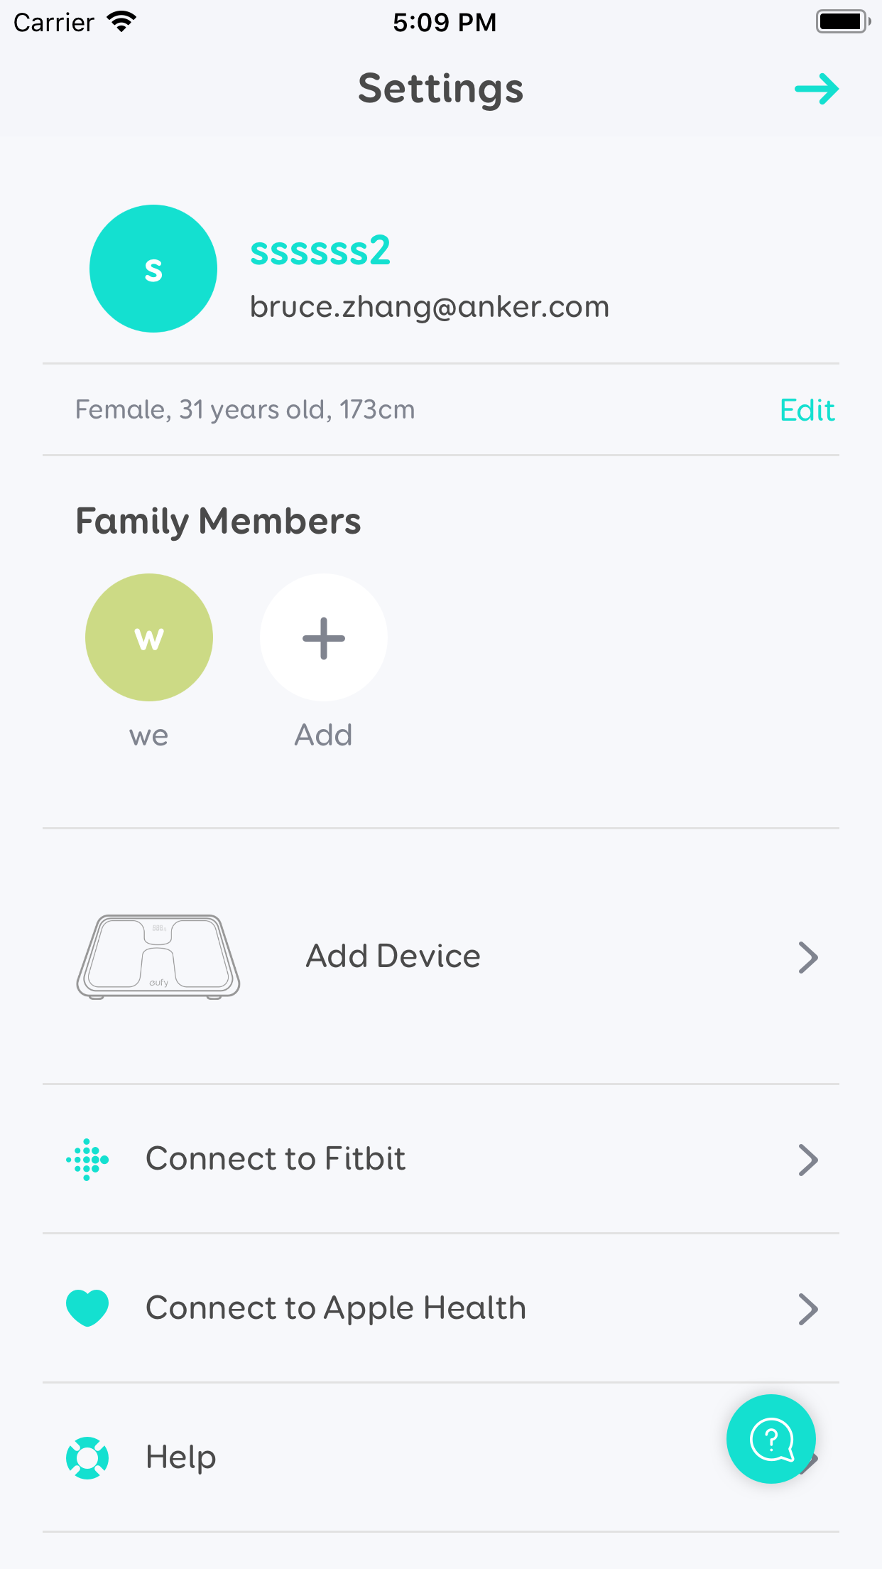
Task: Tap the bruce.zhang@anker.com email text
Action: [430, 307]
